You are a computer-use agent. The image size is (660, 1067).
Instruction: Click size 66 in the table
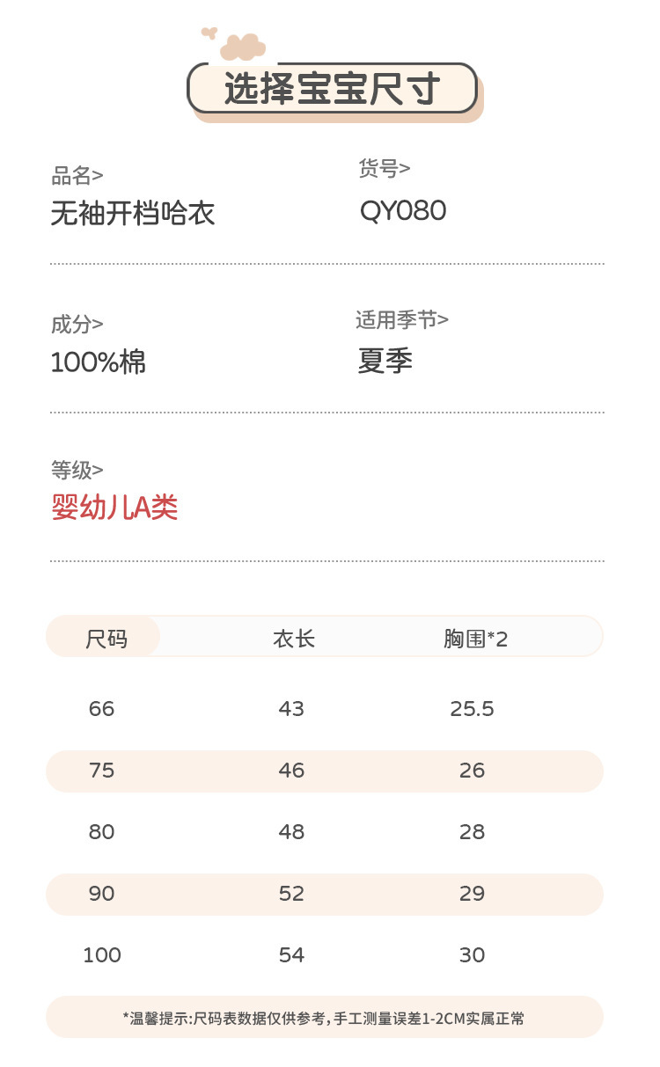click(102, 708)
